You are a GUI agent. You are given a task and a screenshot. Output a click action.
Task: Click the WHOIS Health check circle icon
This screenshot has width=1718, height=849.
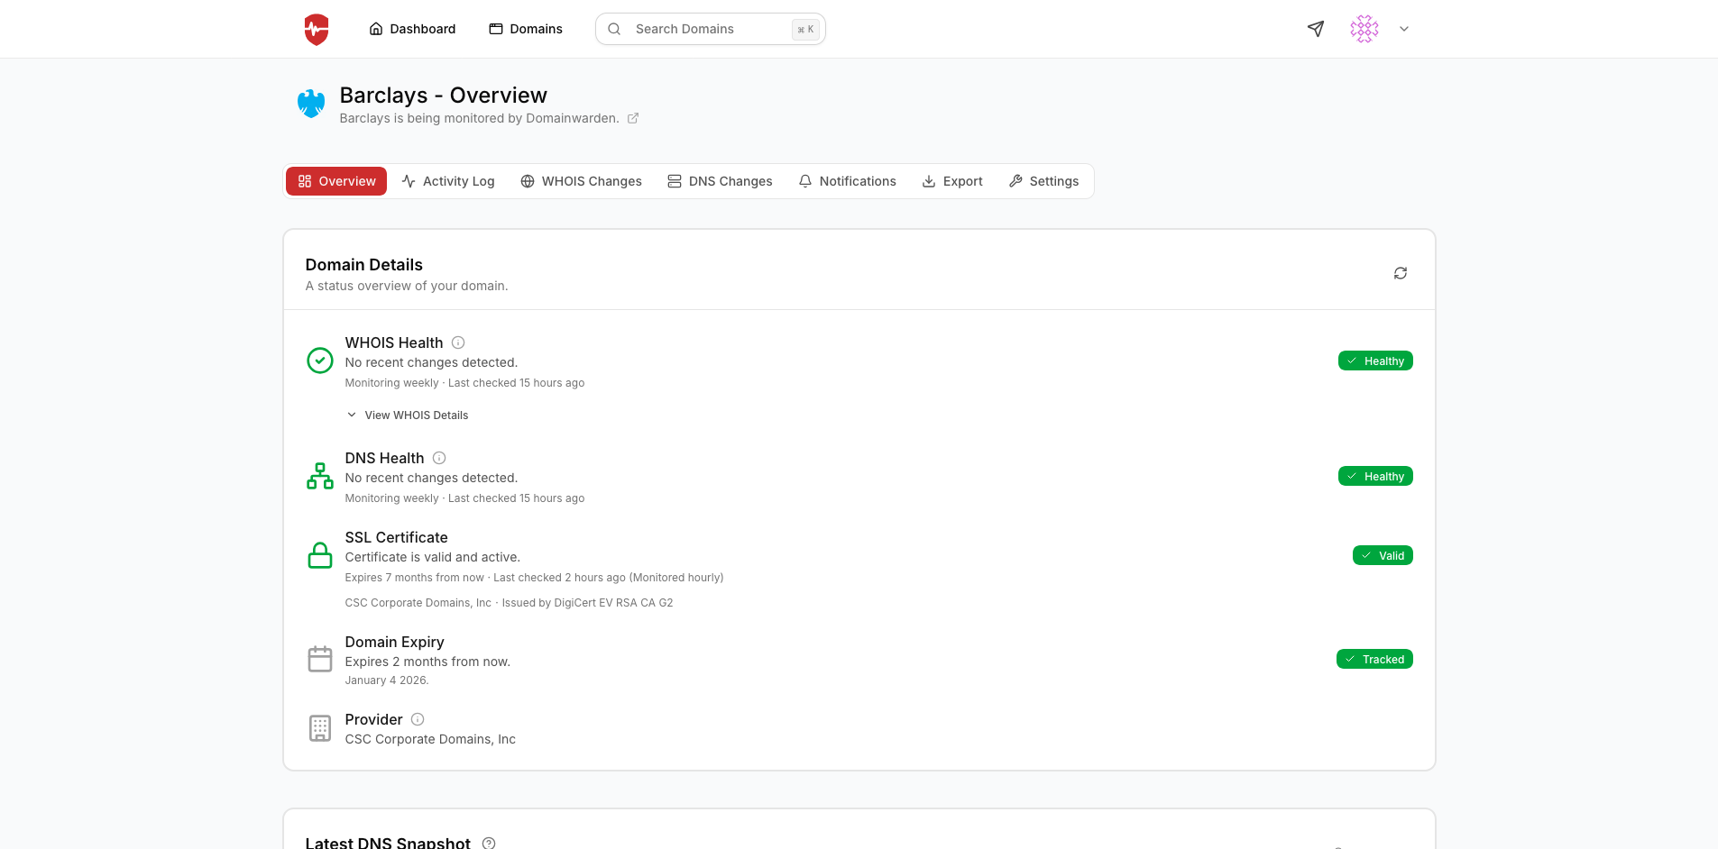(x=320, y=361)
